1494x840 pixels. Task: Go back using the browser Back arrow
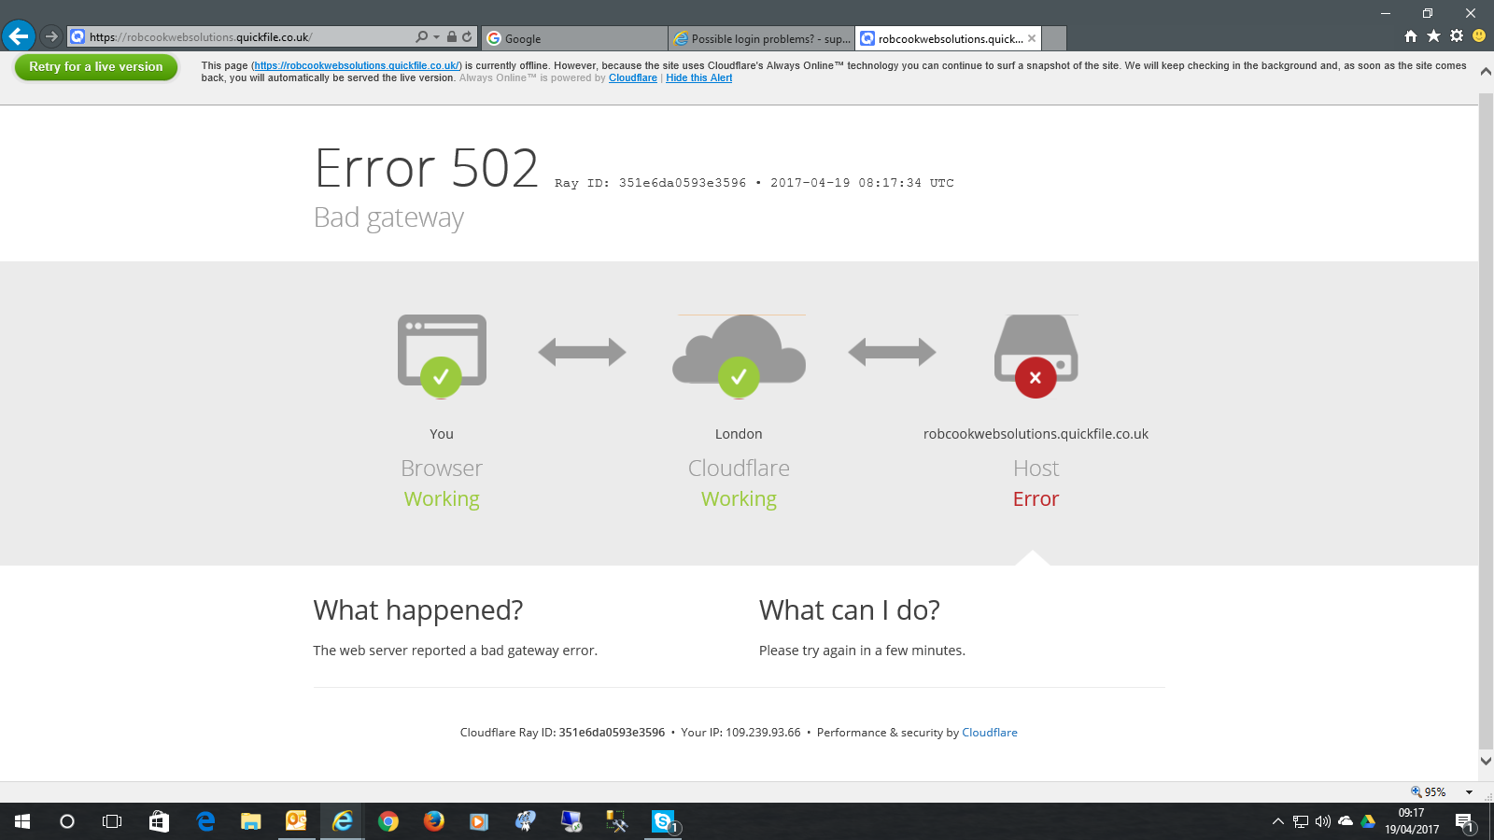click(19, 36)
